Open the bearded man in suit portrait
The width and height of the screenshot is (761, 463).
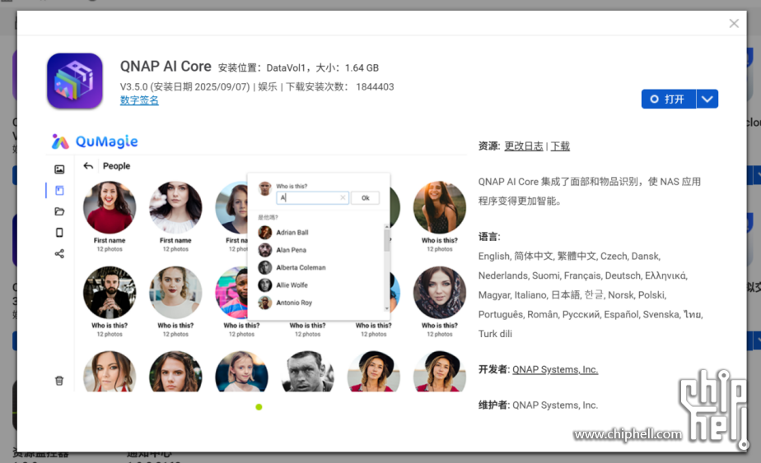pyautogui.click(x=110, y=292)
